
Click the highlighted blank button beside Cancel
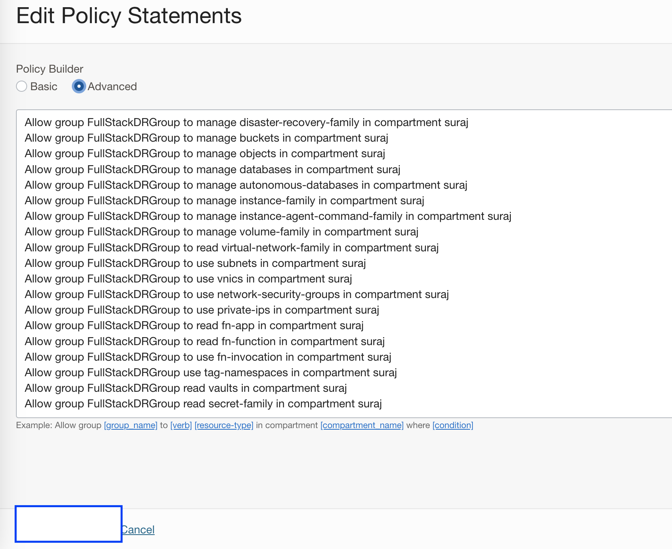[68, 524]
